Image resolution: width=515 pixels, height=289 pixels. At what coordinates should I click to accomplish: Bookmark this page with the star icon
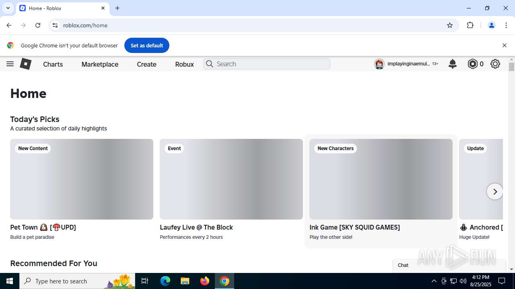pyautogui.click(x=450, y=25)
